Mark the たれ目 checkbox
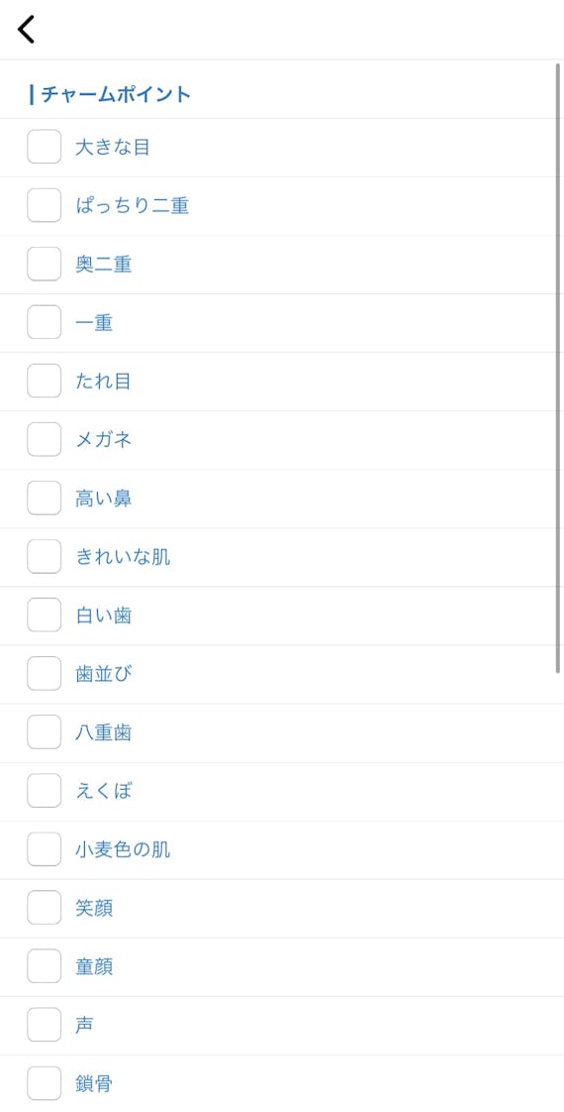The image size is (564, 1112). point(44,381)
